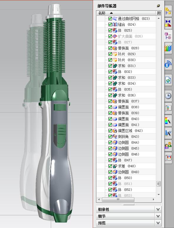Open the Web Browser sidebar icon
Image resolution: width=174 pixels, height=228 pixels.
168,80
